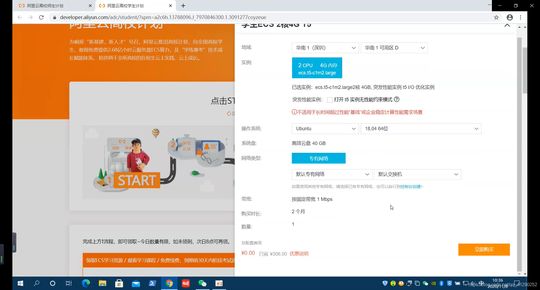Open the Windows Start menu
Screen dimensions: 540x290
tap(20, 283)
